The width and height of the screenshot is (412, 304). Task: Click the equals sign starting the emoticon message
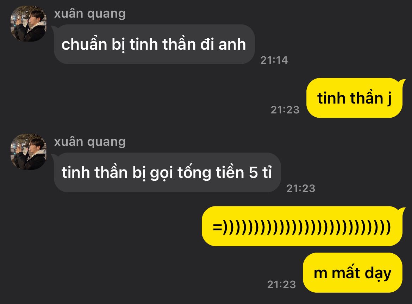(x=217, y=227)
